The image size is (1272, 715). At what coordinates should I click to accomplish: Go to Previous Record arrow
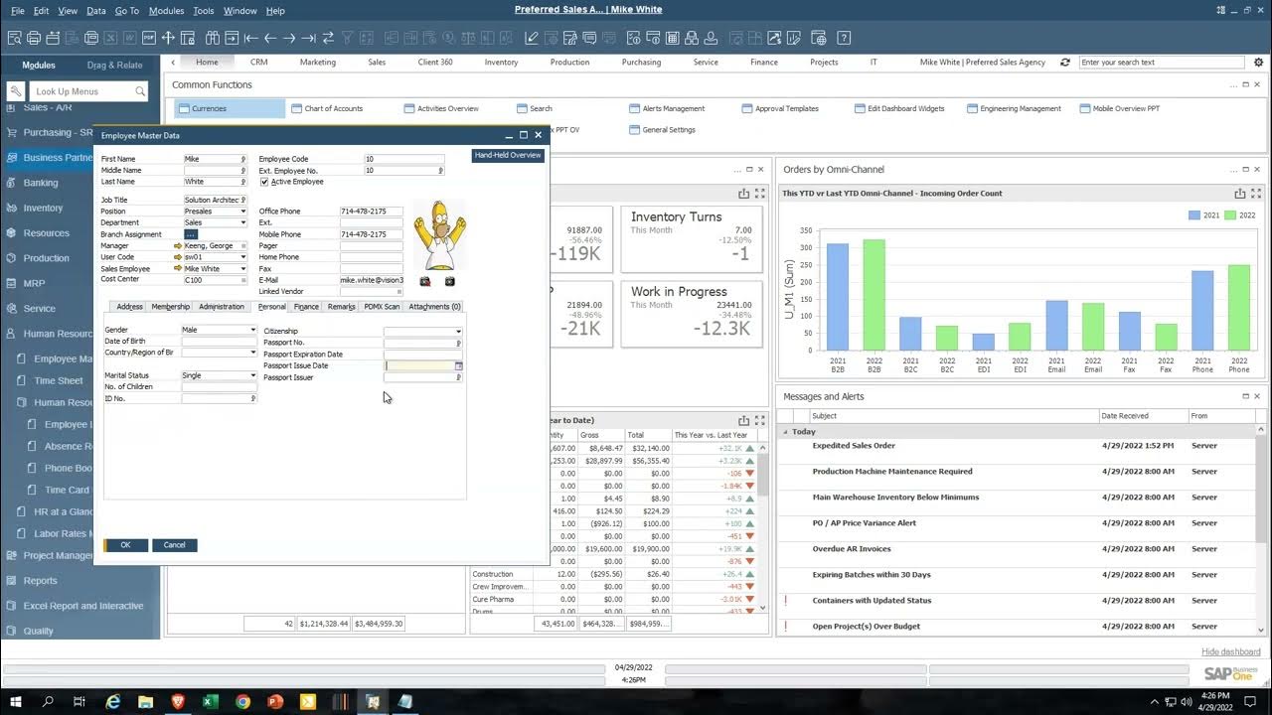click(x=269, y=38)
